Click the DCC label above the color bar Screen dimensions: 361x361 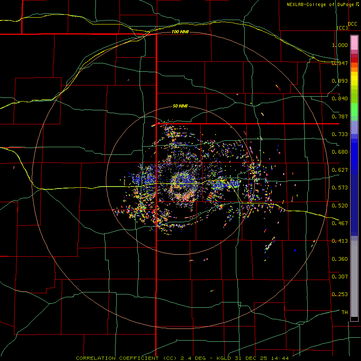(353, 24)
